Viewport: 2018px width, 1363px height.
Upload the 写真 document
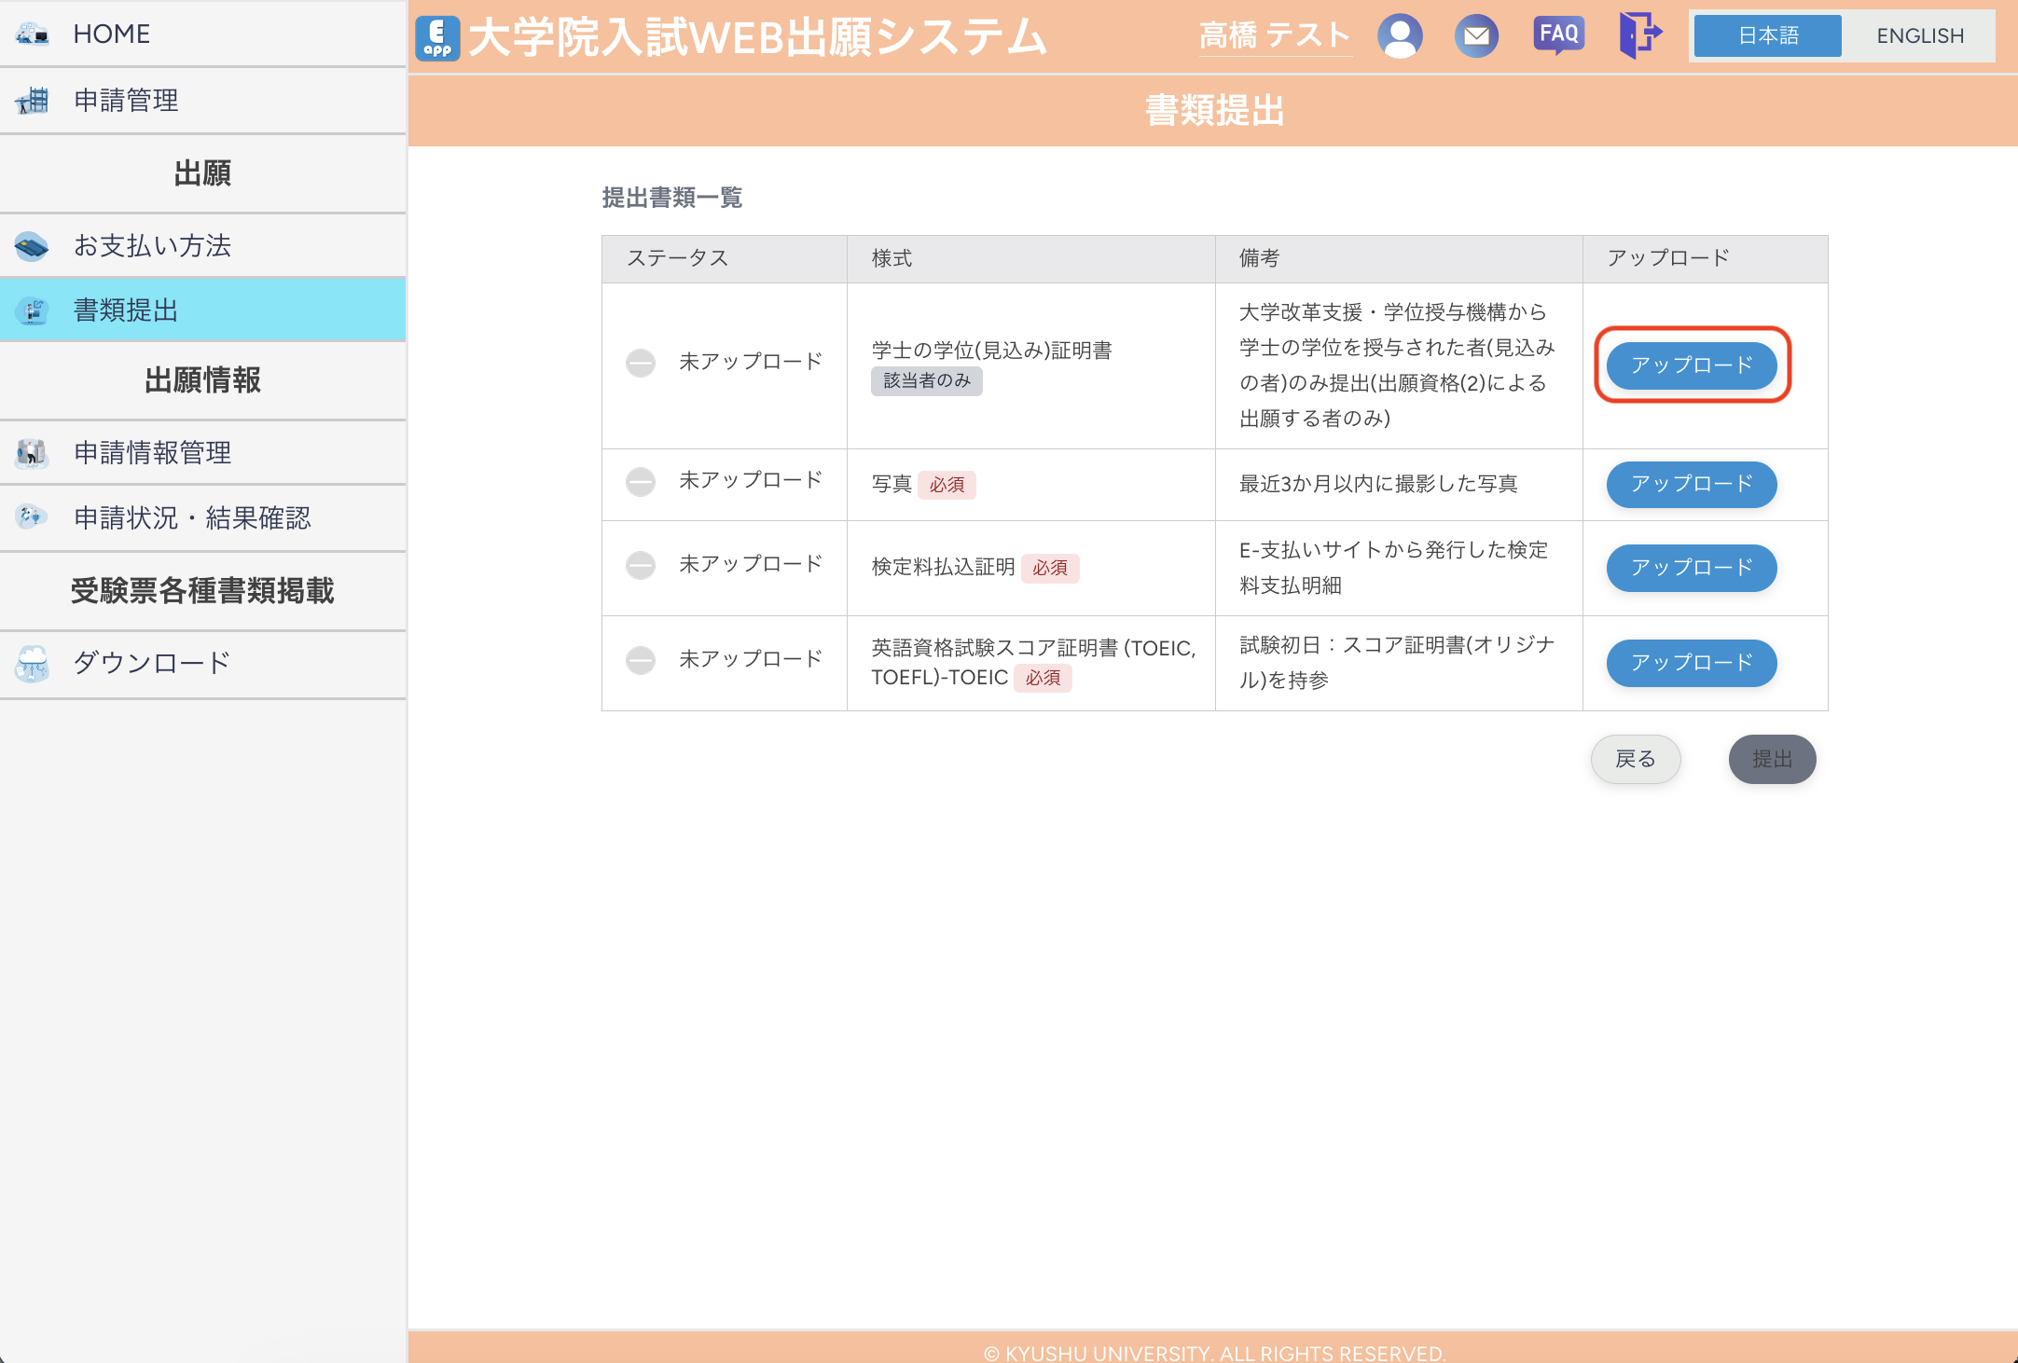click(1691, 484)
